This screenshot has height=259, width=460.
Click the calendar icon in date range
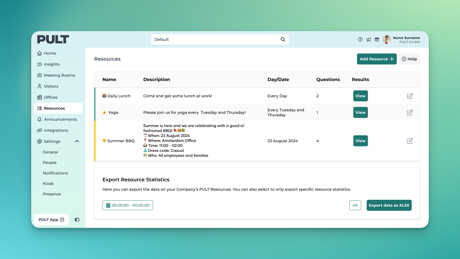click(x=108, y=205)
